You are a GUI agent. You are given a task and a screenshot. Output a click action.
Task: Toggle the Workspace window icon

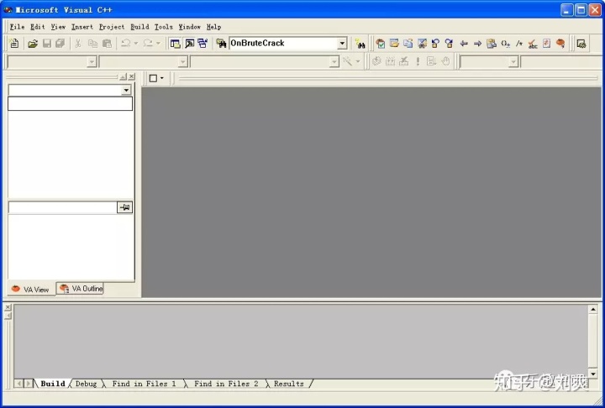click(175, 43)
